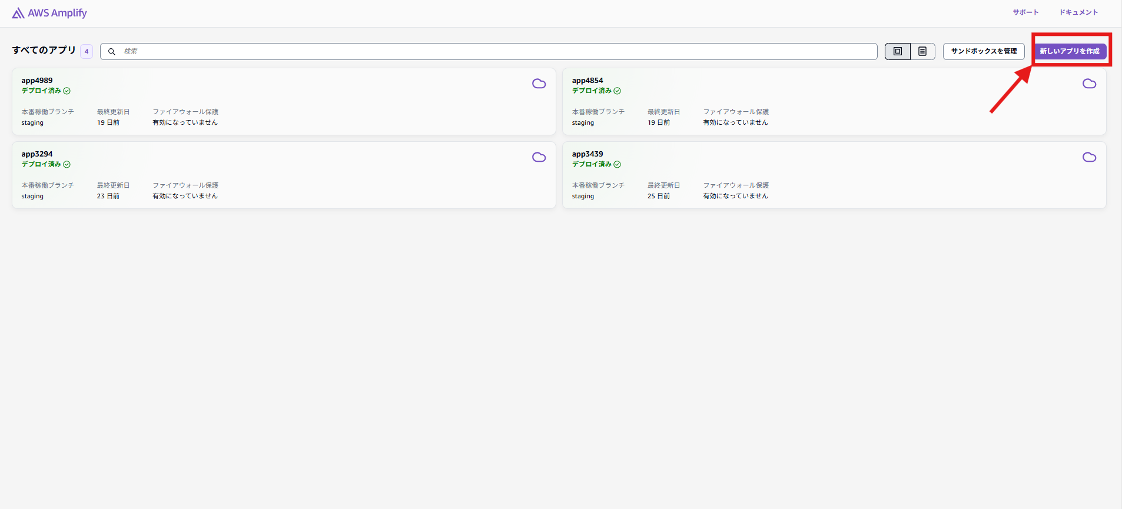The width and height of the screenshot is (1122, 509).
Task: Click firewall status 有効になっていません on app4854
Action: pos(736,123)
